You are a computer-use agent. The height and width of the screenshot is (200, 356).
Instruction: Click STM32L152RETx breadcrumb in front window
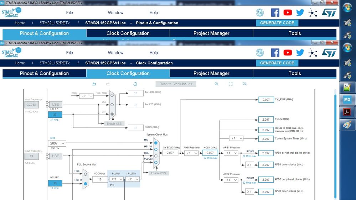pos(55,63)
